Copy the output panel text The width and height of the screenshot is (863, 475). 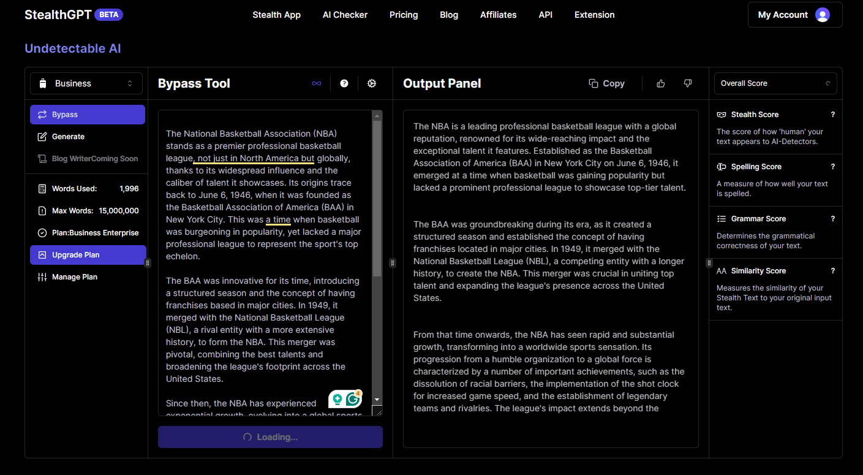click(606, 83)
